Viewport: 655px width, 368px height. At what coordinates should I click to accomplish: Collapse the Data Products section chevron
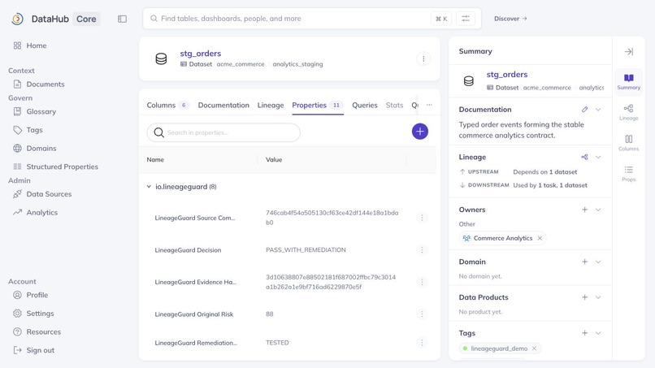(x=598, y=297)
